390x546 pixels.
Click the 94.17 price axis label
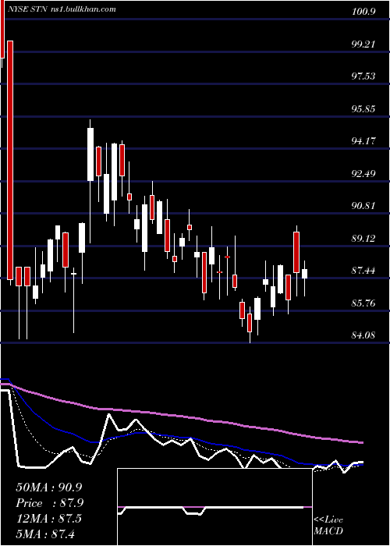(x=363, y=141)
